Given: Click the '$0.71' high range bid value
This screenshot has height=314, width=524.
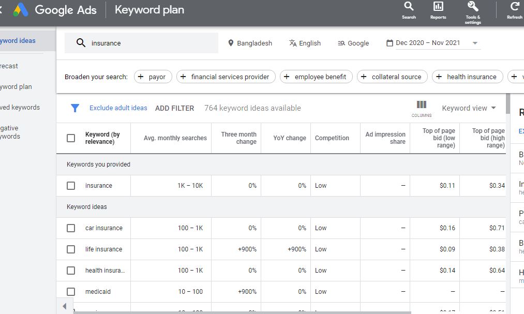Looking at the screenshot, I should click(497, 228).
